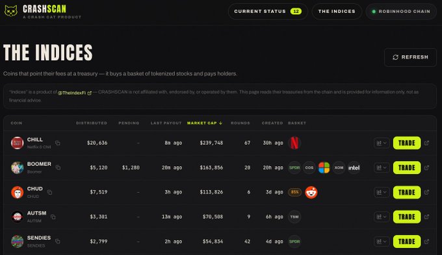The width and height of the screenshot is (442, 255).
Task: Sort by the Created column header
Action: 272,123
